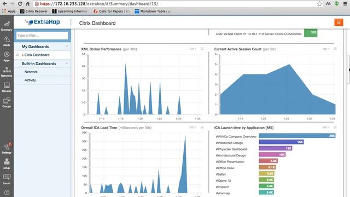Go forward in the browser
The image size is (350, 197).
tap(12, 4)
